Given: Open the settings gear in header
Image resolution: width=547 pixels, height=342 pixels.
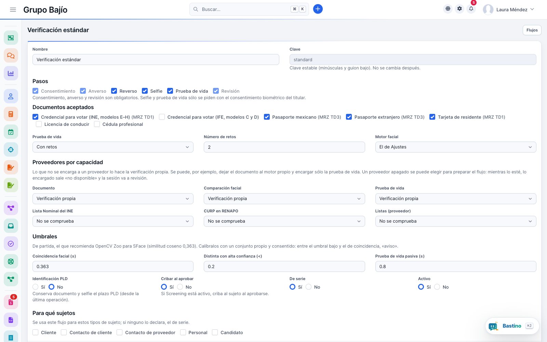Looking at the screenshot, I should click(459, 9).
